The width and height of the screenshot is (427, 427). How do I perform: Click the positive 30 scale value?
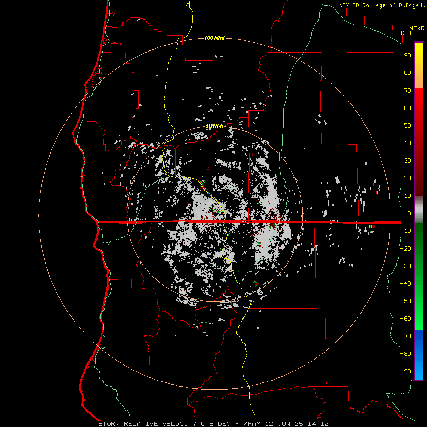408,161
